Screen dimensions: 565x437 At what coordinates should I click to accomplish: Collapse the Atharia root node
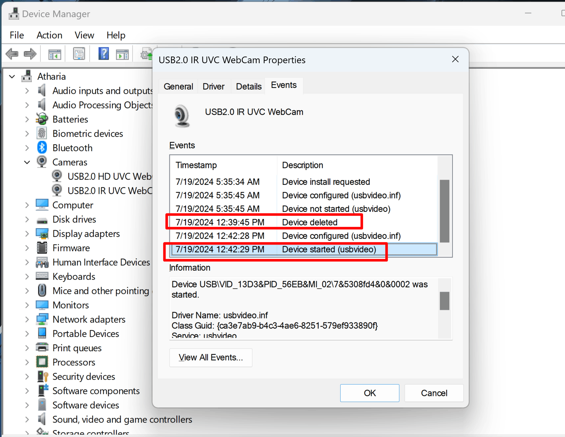(12, 77)
